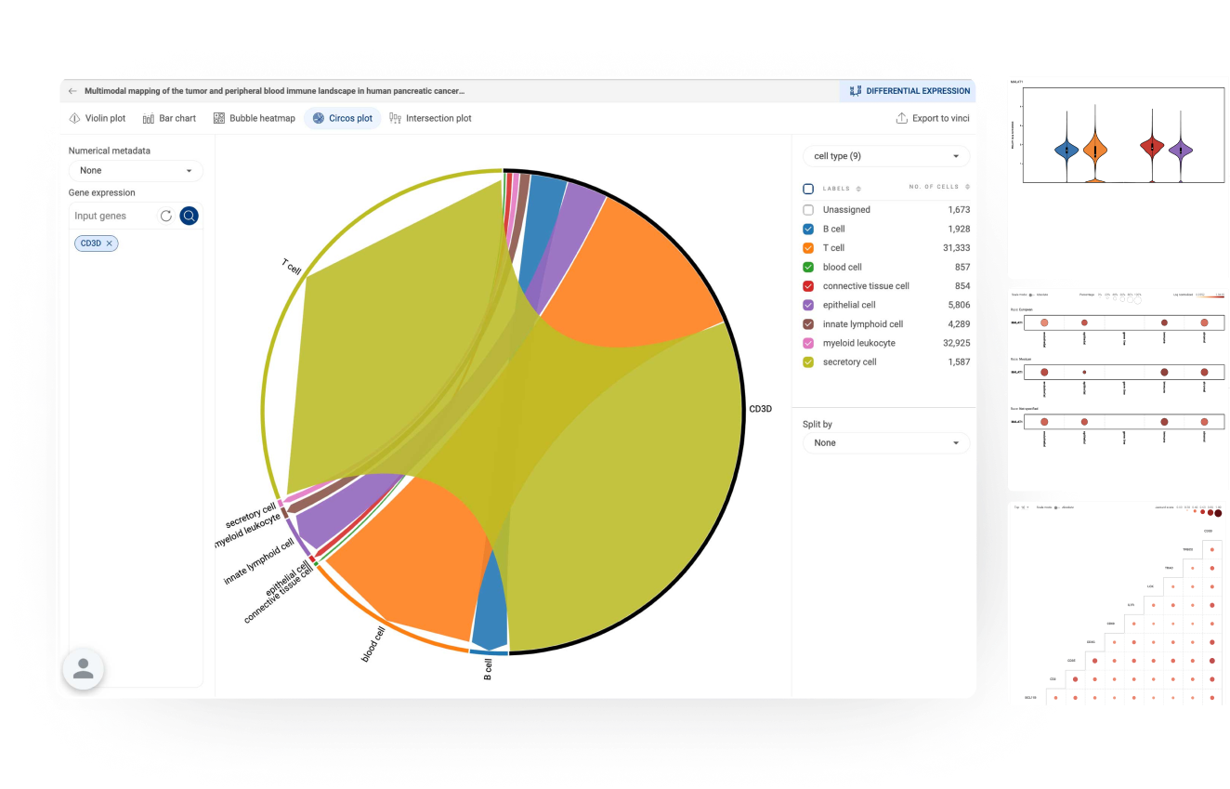Click the refresh icon in gene input

[x=166, y=216]
